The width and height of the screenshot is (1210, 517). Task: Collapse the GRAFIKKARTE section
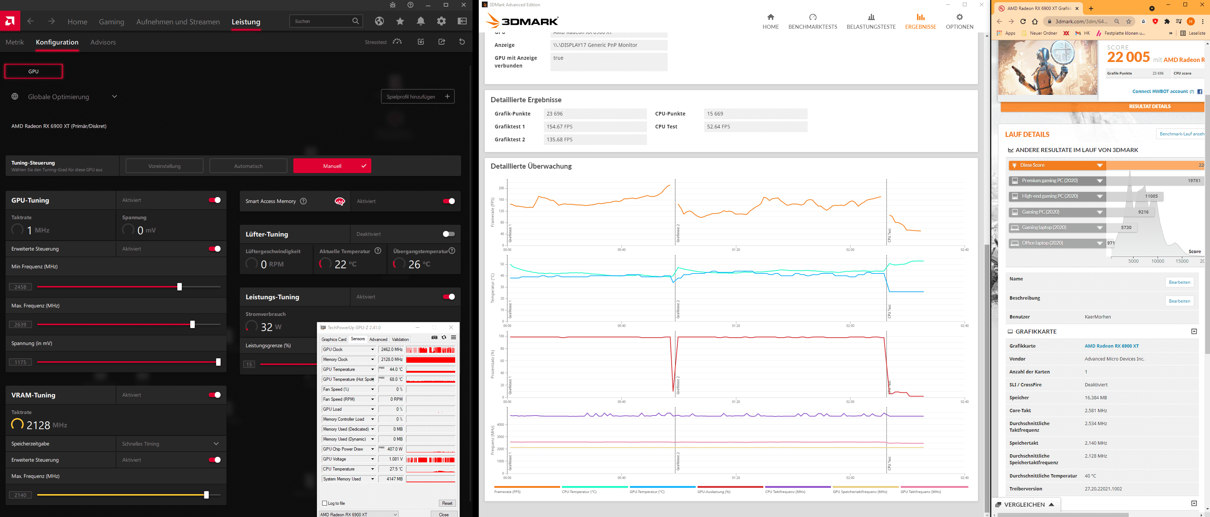click(x=1194, y=332)
